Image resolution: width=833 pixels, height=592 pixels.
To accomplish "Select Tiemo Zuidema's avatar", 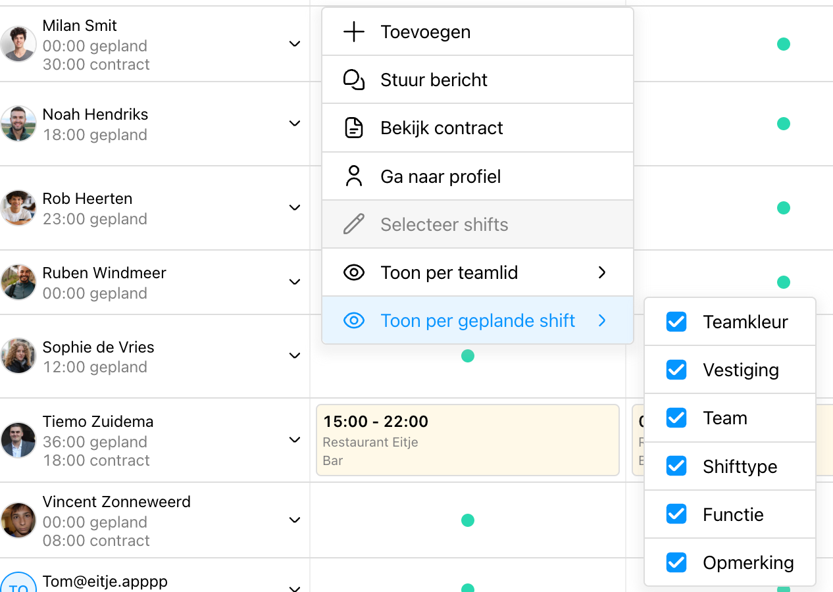I will [x=18, y=440].
